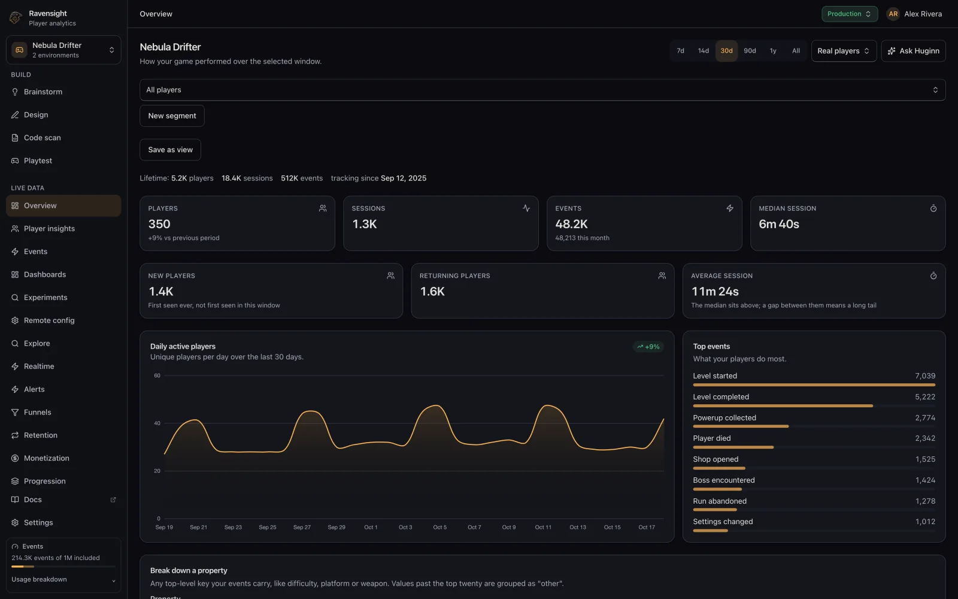This screenshot has width=958, height=599.
Task: Click the Ask Huginn button
Action: [x=913, y=51]
